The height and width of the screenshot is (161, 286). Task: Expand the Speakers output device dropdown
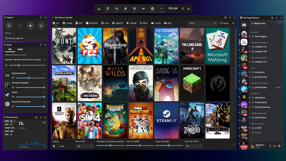tap(44, 60)
